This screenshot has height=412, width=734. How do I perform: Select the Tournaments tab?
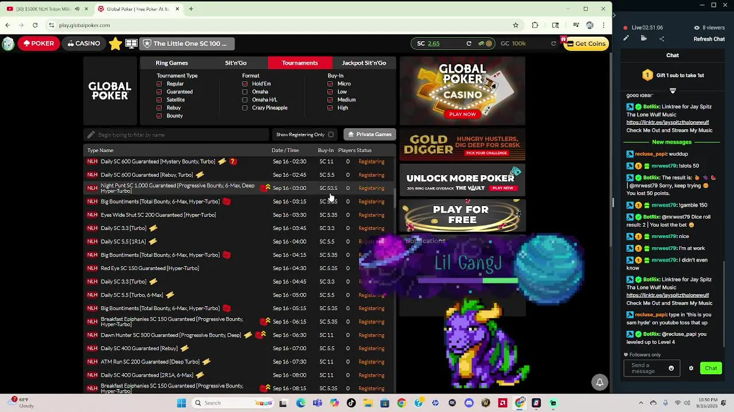click(299, 63)
